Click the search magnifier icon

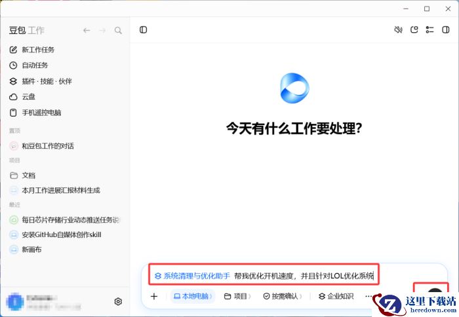pos(118,30)
